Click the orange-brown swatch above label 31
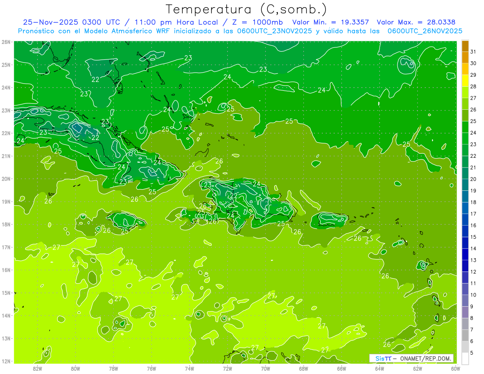 point(465,46)
